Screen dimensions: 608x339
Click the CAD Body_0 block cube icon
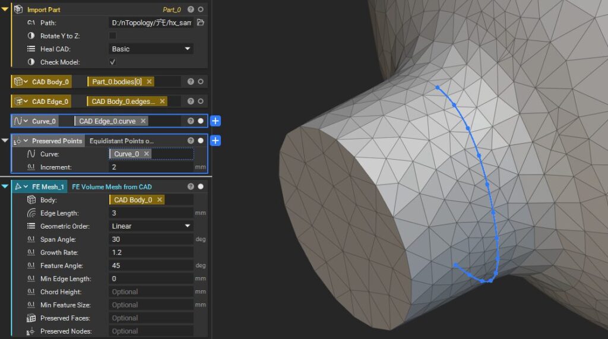(x=18, y=82)
